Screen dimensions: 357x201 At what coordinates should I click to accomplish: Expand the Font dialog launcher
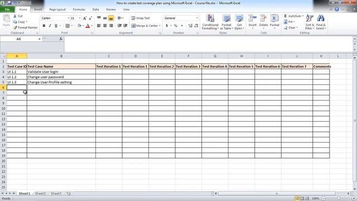(x=92, y=33)
